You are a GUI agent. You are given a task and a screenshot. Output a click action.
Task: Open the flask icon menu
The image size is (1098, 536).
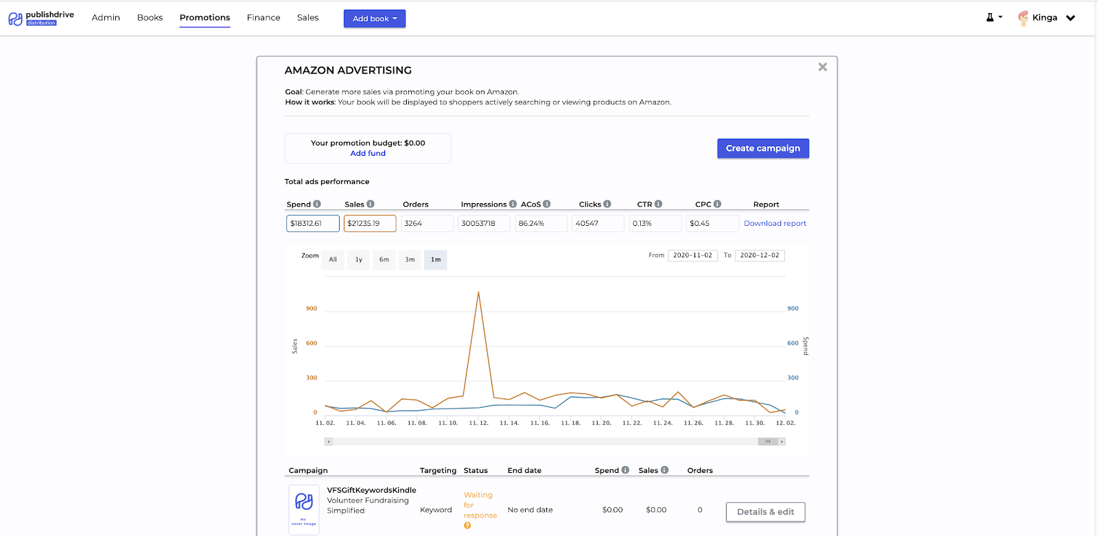click(x=994, y=18)
